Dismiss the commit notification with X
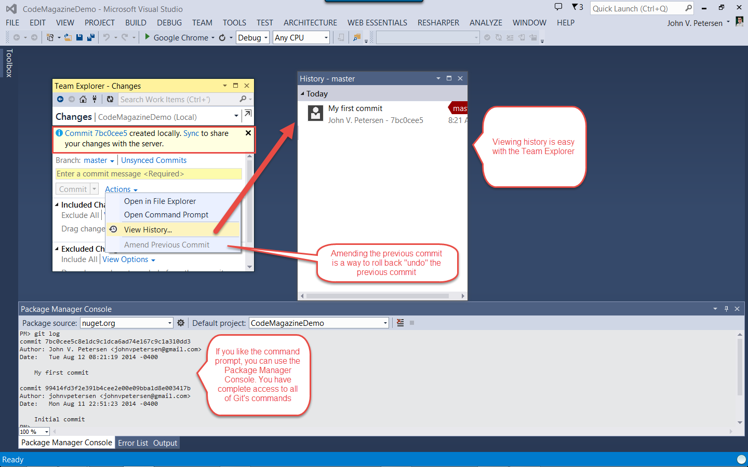Viewport: 748px width, 467px height. coord(248,133)
